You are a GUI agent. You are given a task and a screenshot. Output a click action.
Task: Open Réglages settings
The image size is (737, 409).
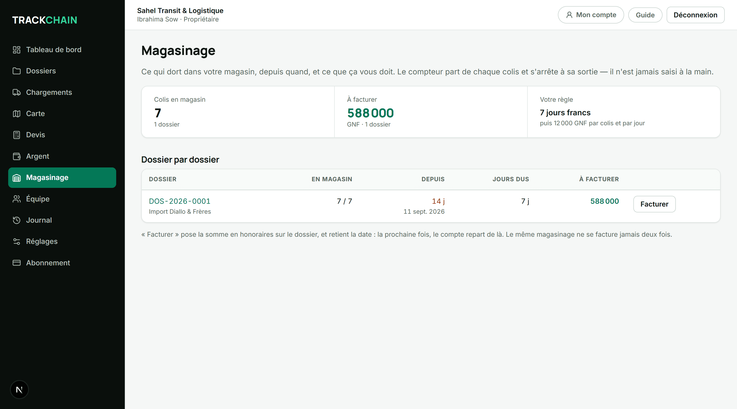62,242
